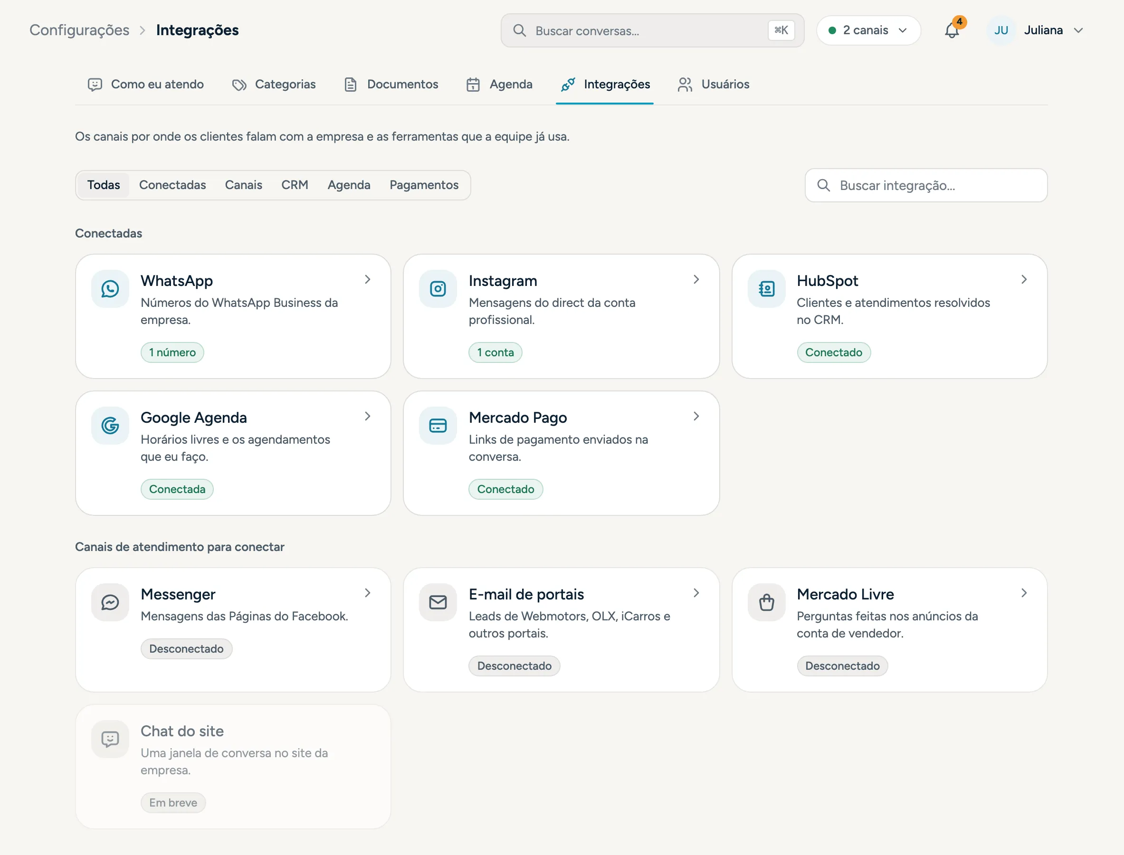Click the Messenger chat icon
This screenshot has height=855, width=1124.
click(x=110, y=602)
